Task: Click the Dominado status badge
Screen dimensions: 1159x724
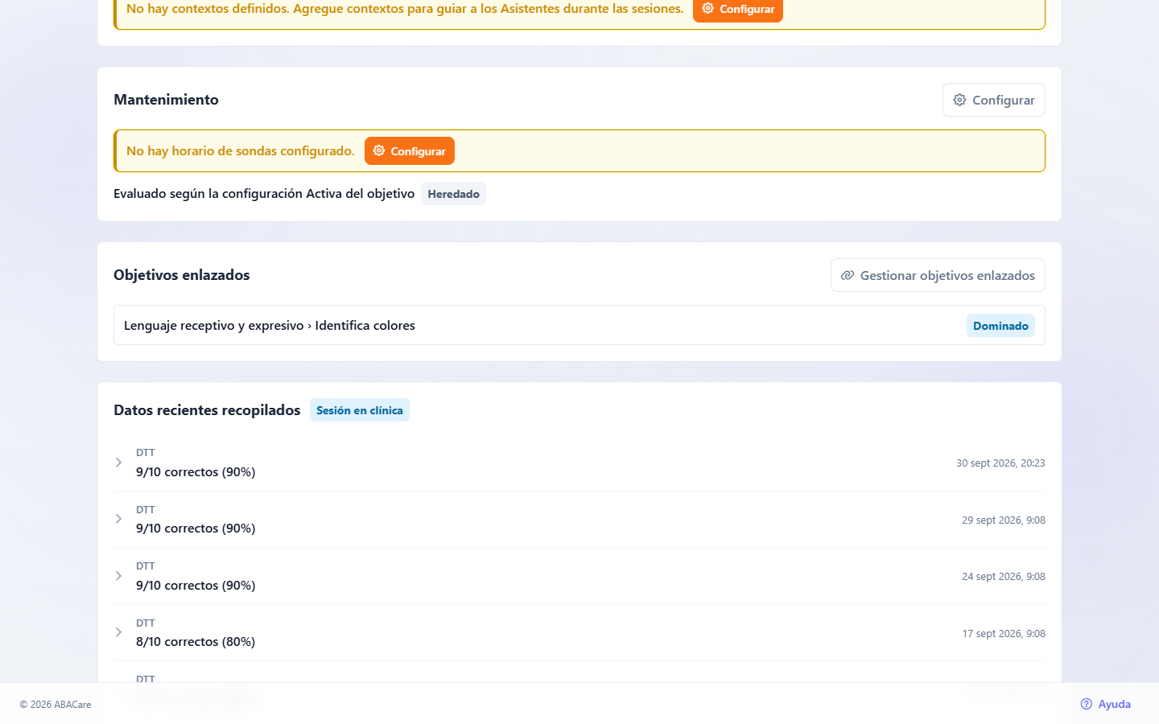Action: click(x=1000, y=326)
